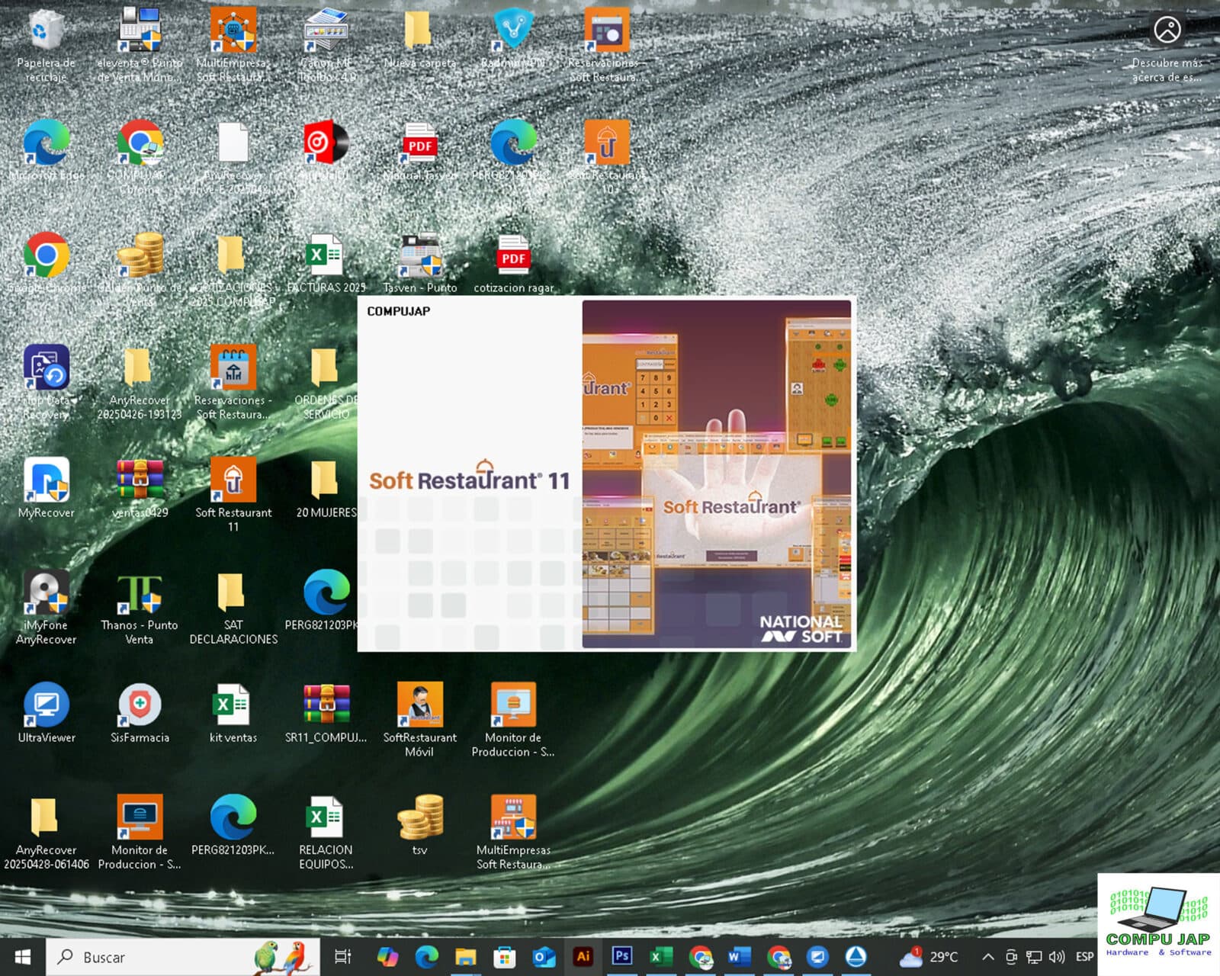Switch the ESP input language indicator
The width and height of the screenshot is (1220, 976).
pyautogui.click(x=1084, y=957)
